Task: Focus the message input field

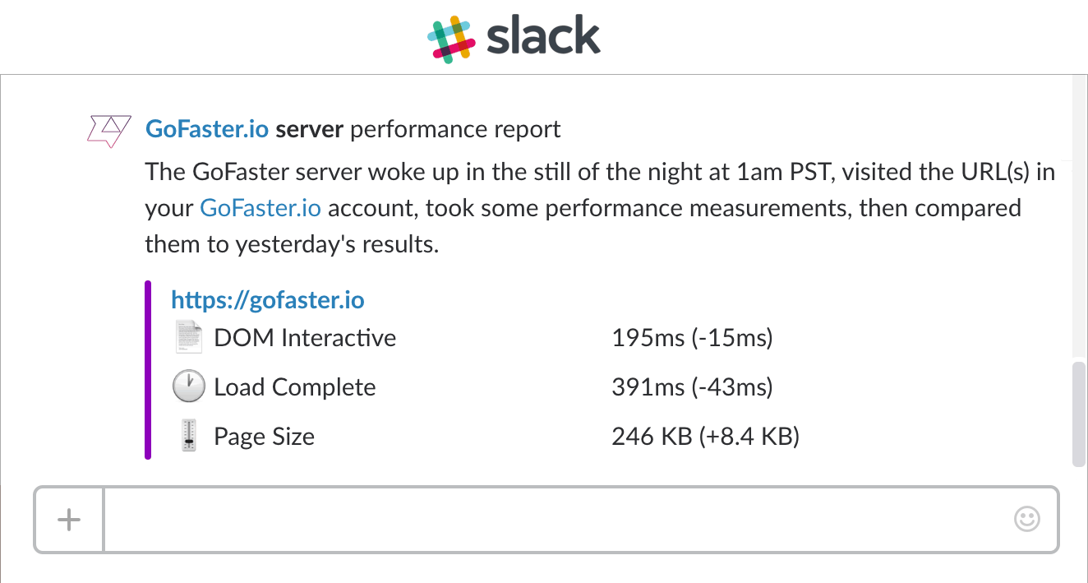Action: [559, 520]
